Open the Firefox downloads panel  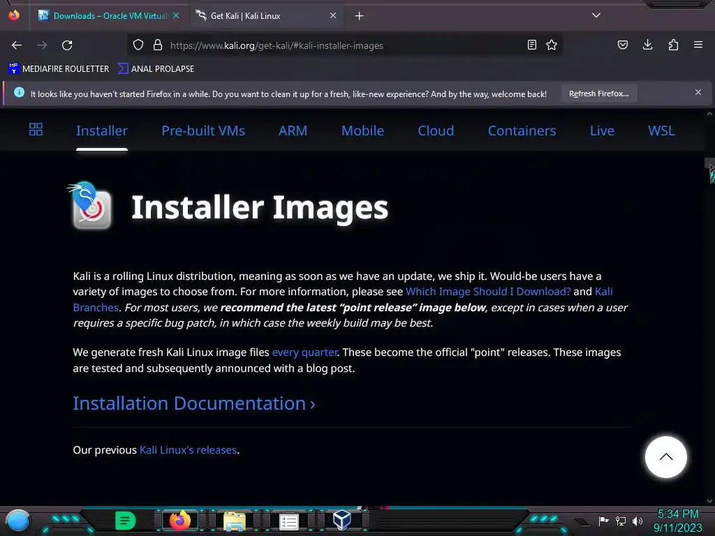[647, 45]
